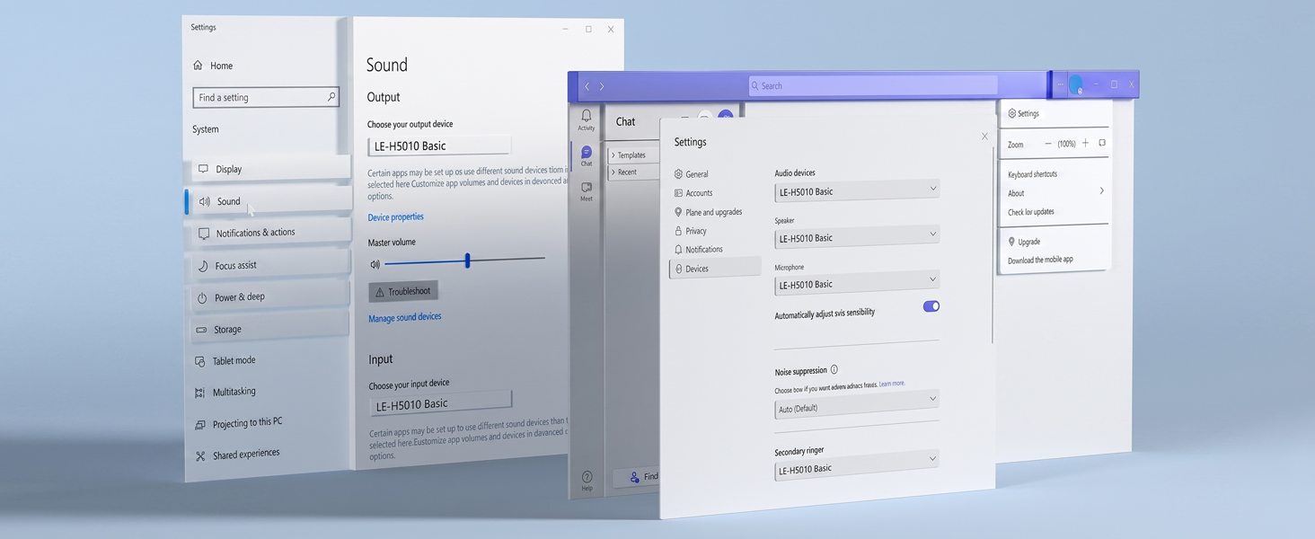Open the Teams more options ellipsis
Viewport: 1315px width, 539px height.
[x=1060, y=84]
